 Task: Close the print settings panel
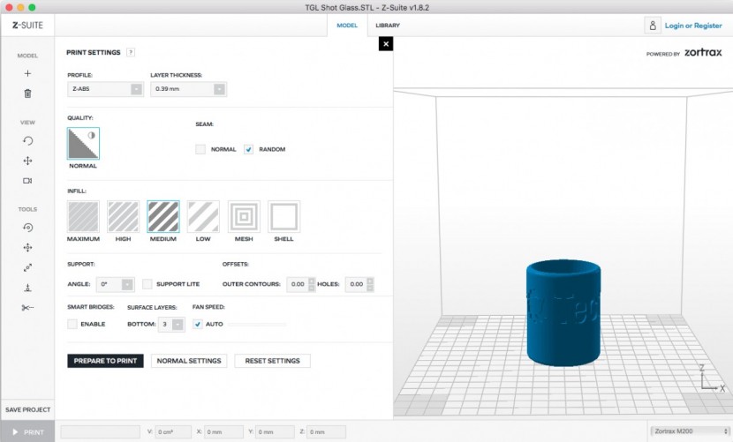coord(386,44)
